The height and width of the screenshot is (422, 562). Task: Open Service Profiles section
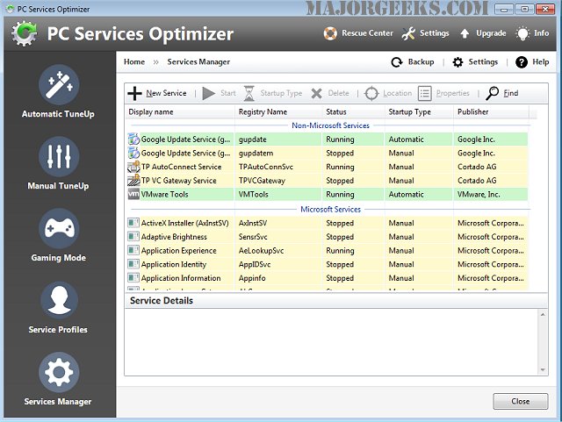click(57, 300)
